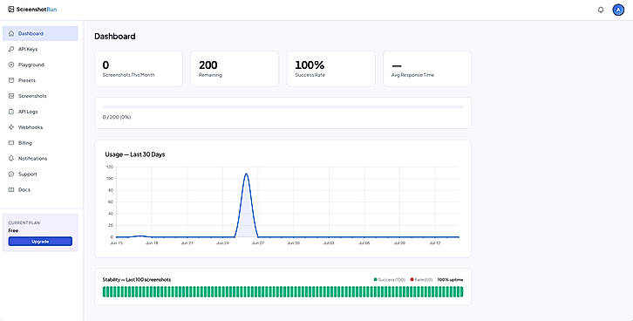Open the Docs link in the sidebar
The width and height of the screenshot is (633, 321).
[x=40, y=190]
